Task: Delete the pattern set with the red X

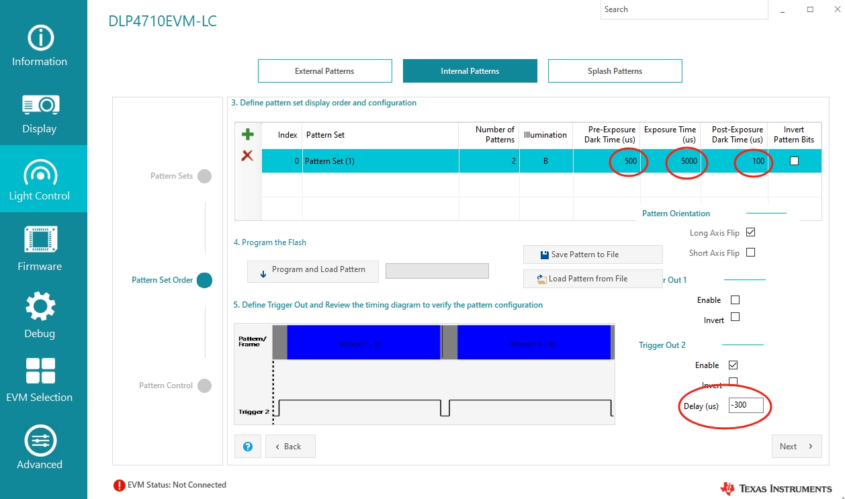Action: tap(247, 156)
